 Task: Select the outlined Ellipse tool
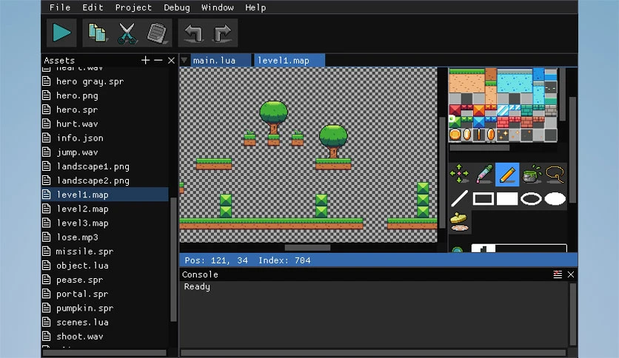point(532,198)
